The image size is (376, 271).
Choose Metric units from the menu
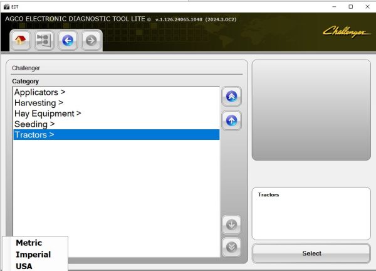pos(29,243)
